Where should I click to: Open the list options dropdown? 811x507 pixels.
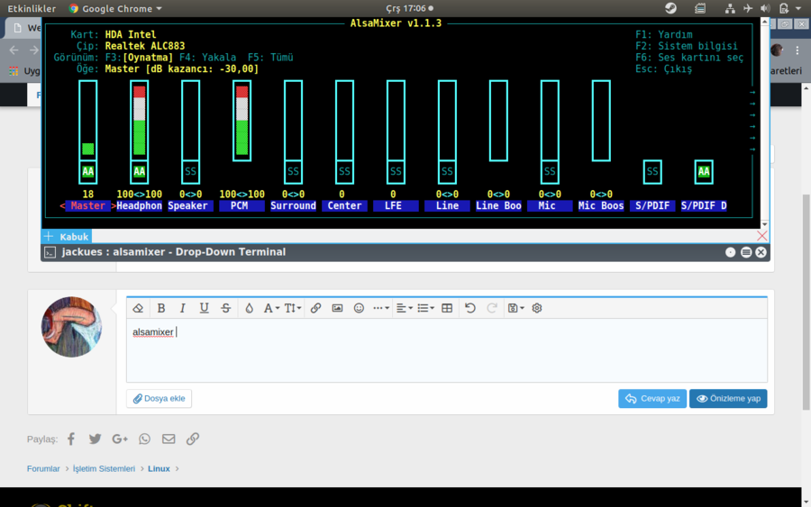pyautogui.click(x=425, y=308)
